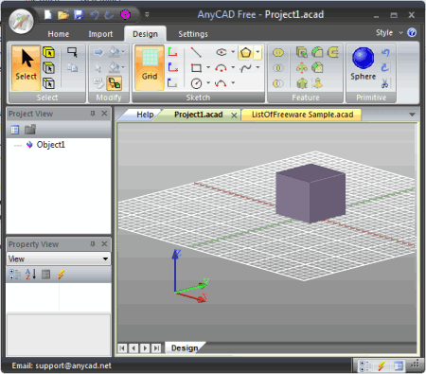Click the Save icon in quick access toolbar
The width and height of the screenshot is (426, 374).
coord(79,15)
